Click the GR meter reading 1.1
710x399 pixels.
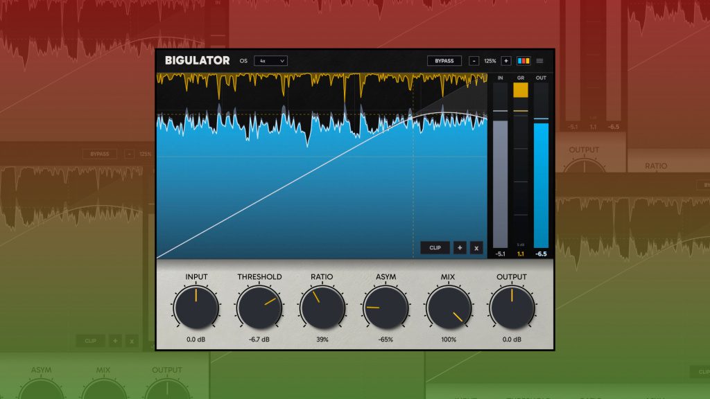click(521, 254)
